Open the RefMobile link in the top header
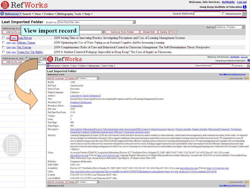250x188 pixels. (x=228, y=2)
